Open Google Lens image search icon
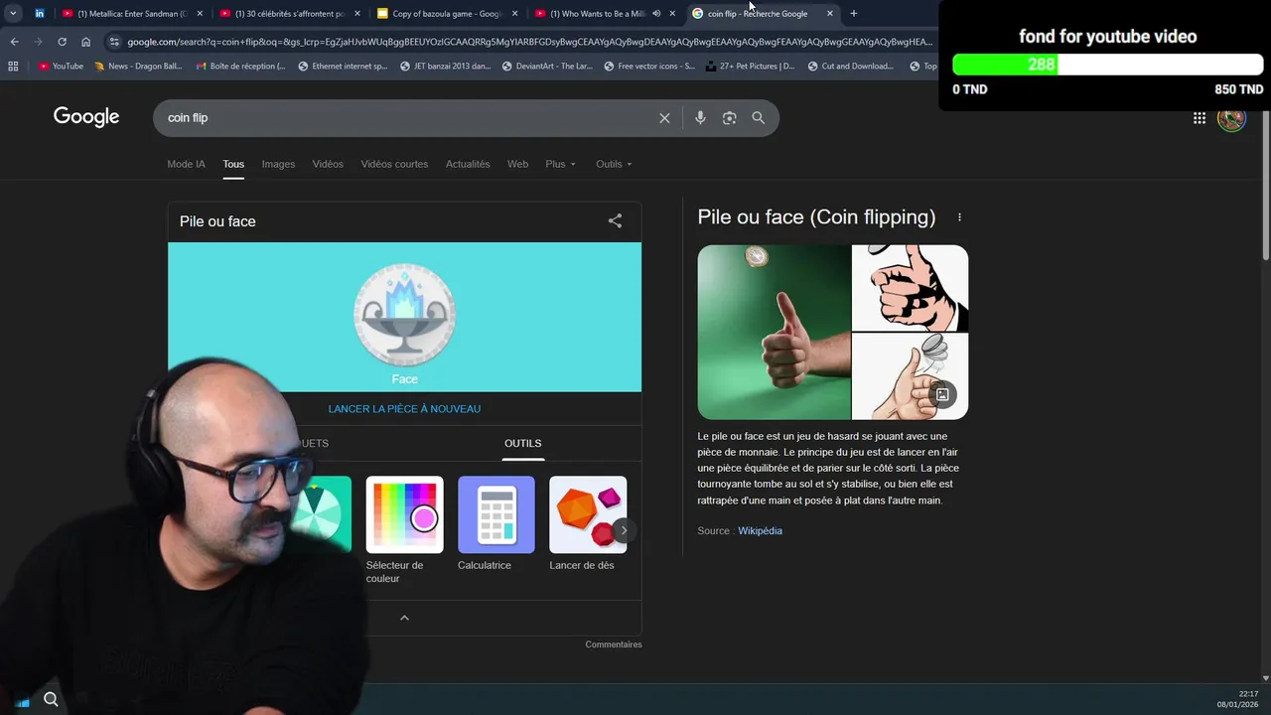 pyautogui.click(x=730, y=118)
